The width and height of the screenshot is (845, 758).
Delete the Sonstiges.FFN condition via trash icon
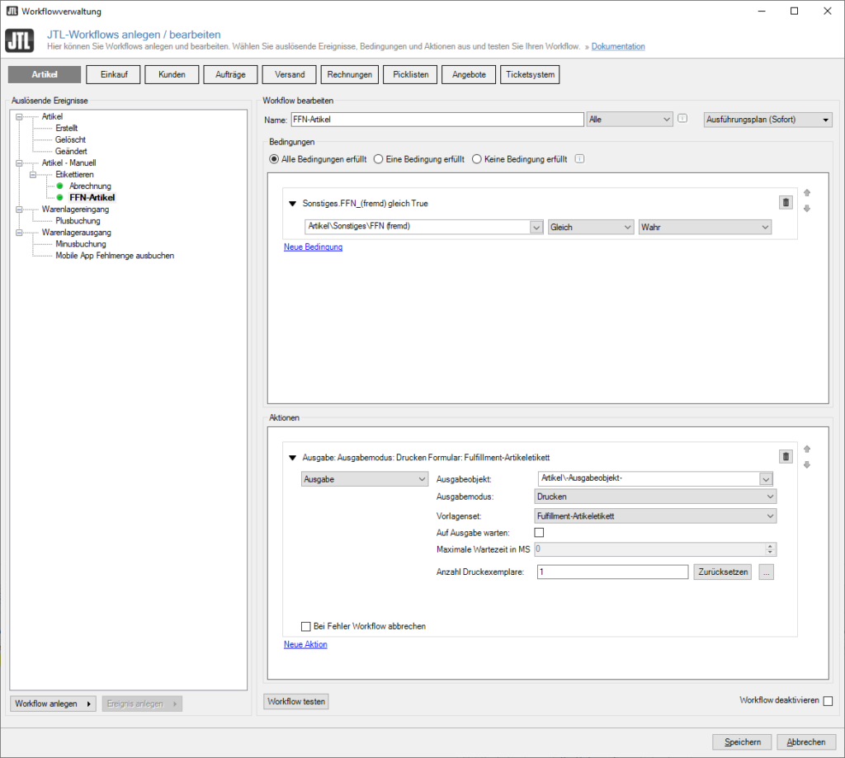(x=785, y=202)
